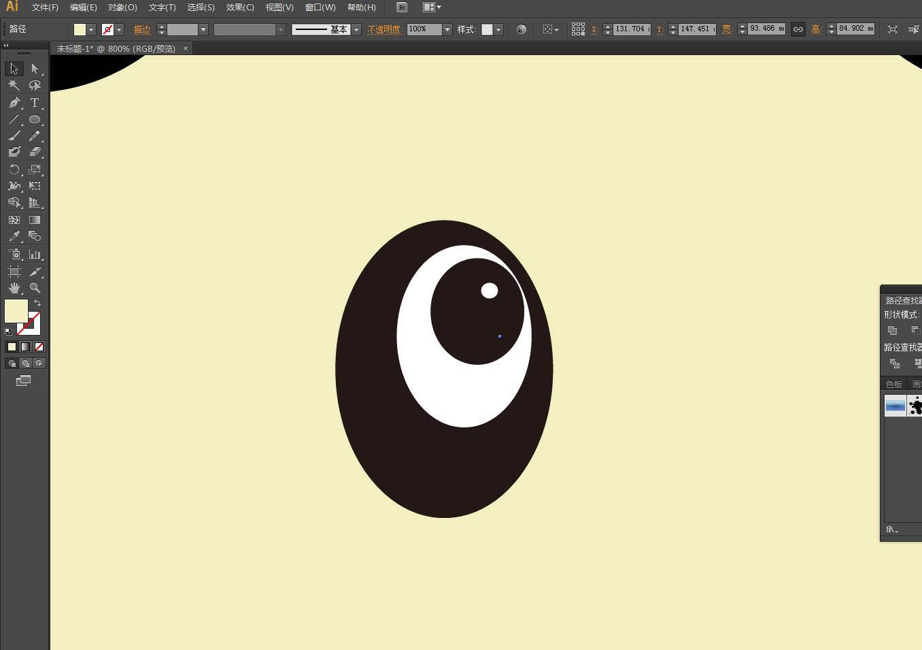Select the Zoom magnifier tool
This screenshot has height=650, width=922.
tap(35, 288)
